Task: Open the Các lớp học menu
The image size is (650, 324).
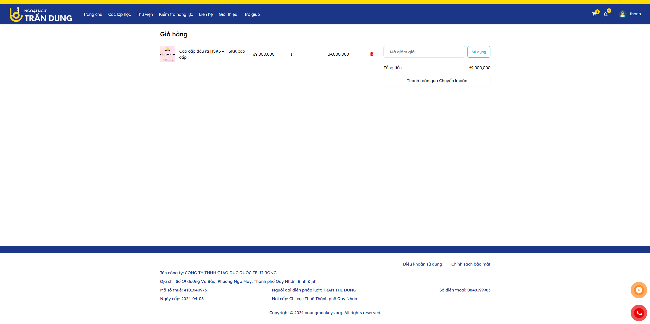Action: pos(119,14)
